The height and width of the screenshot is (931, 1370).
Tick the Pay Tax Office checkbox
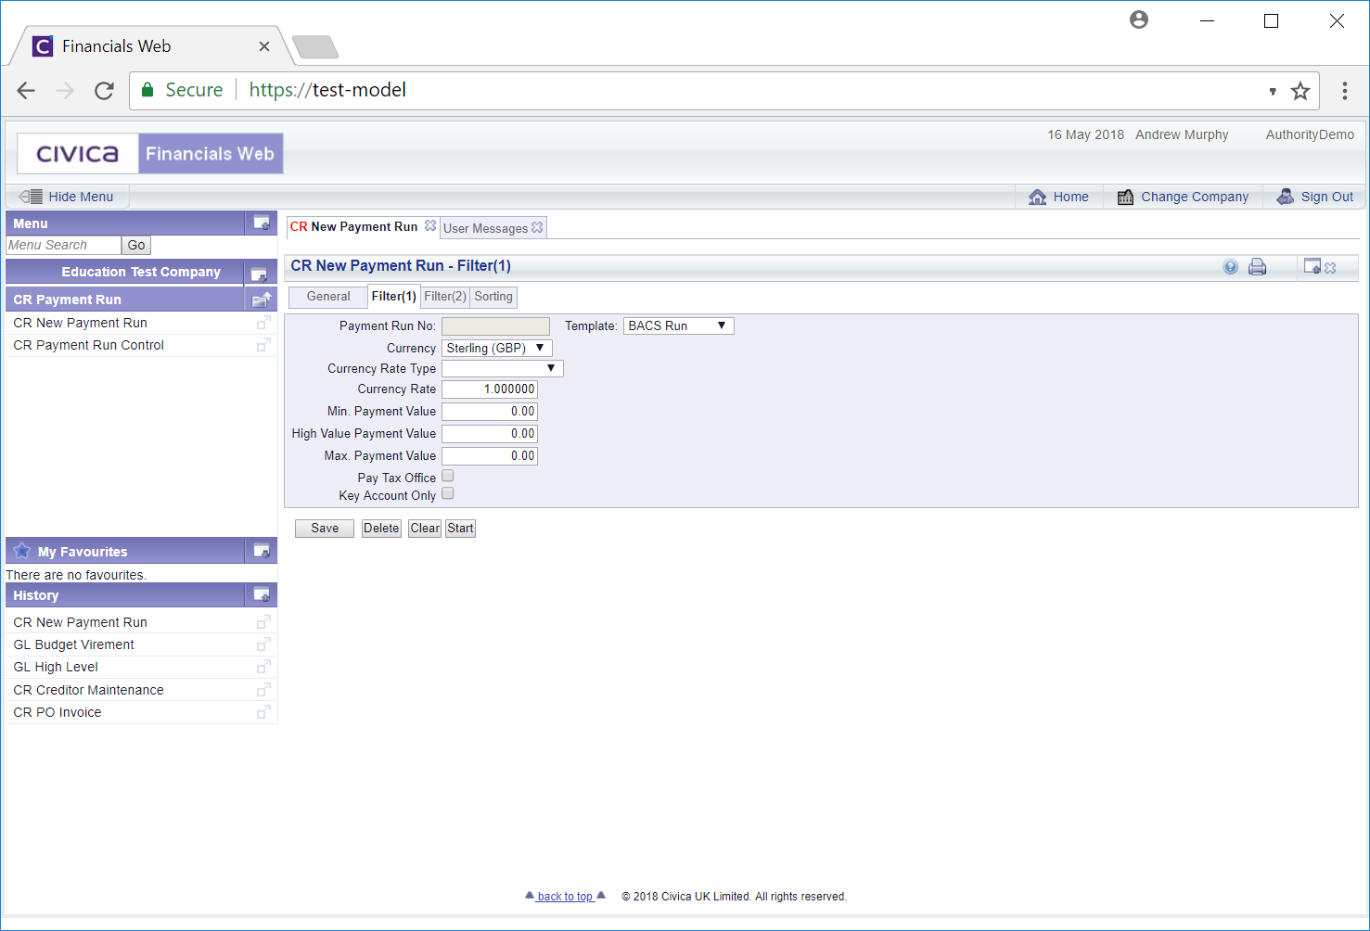tap(448, 476)
